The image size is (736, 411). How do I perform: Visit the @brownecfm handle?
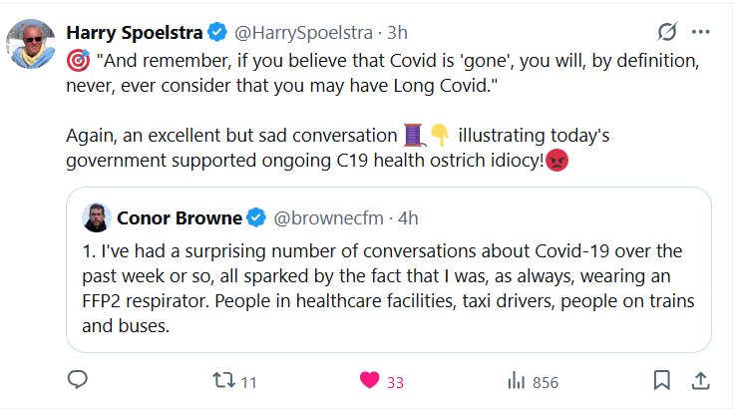coord(327,216)
